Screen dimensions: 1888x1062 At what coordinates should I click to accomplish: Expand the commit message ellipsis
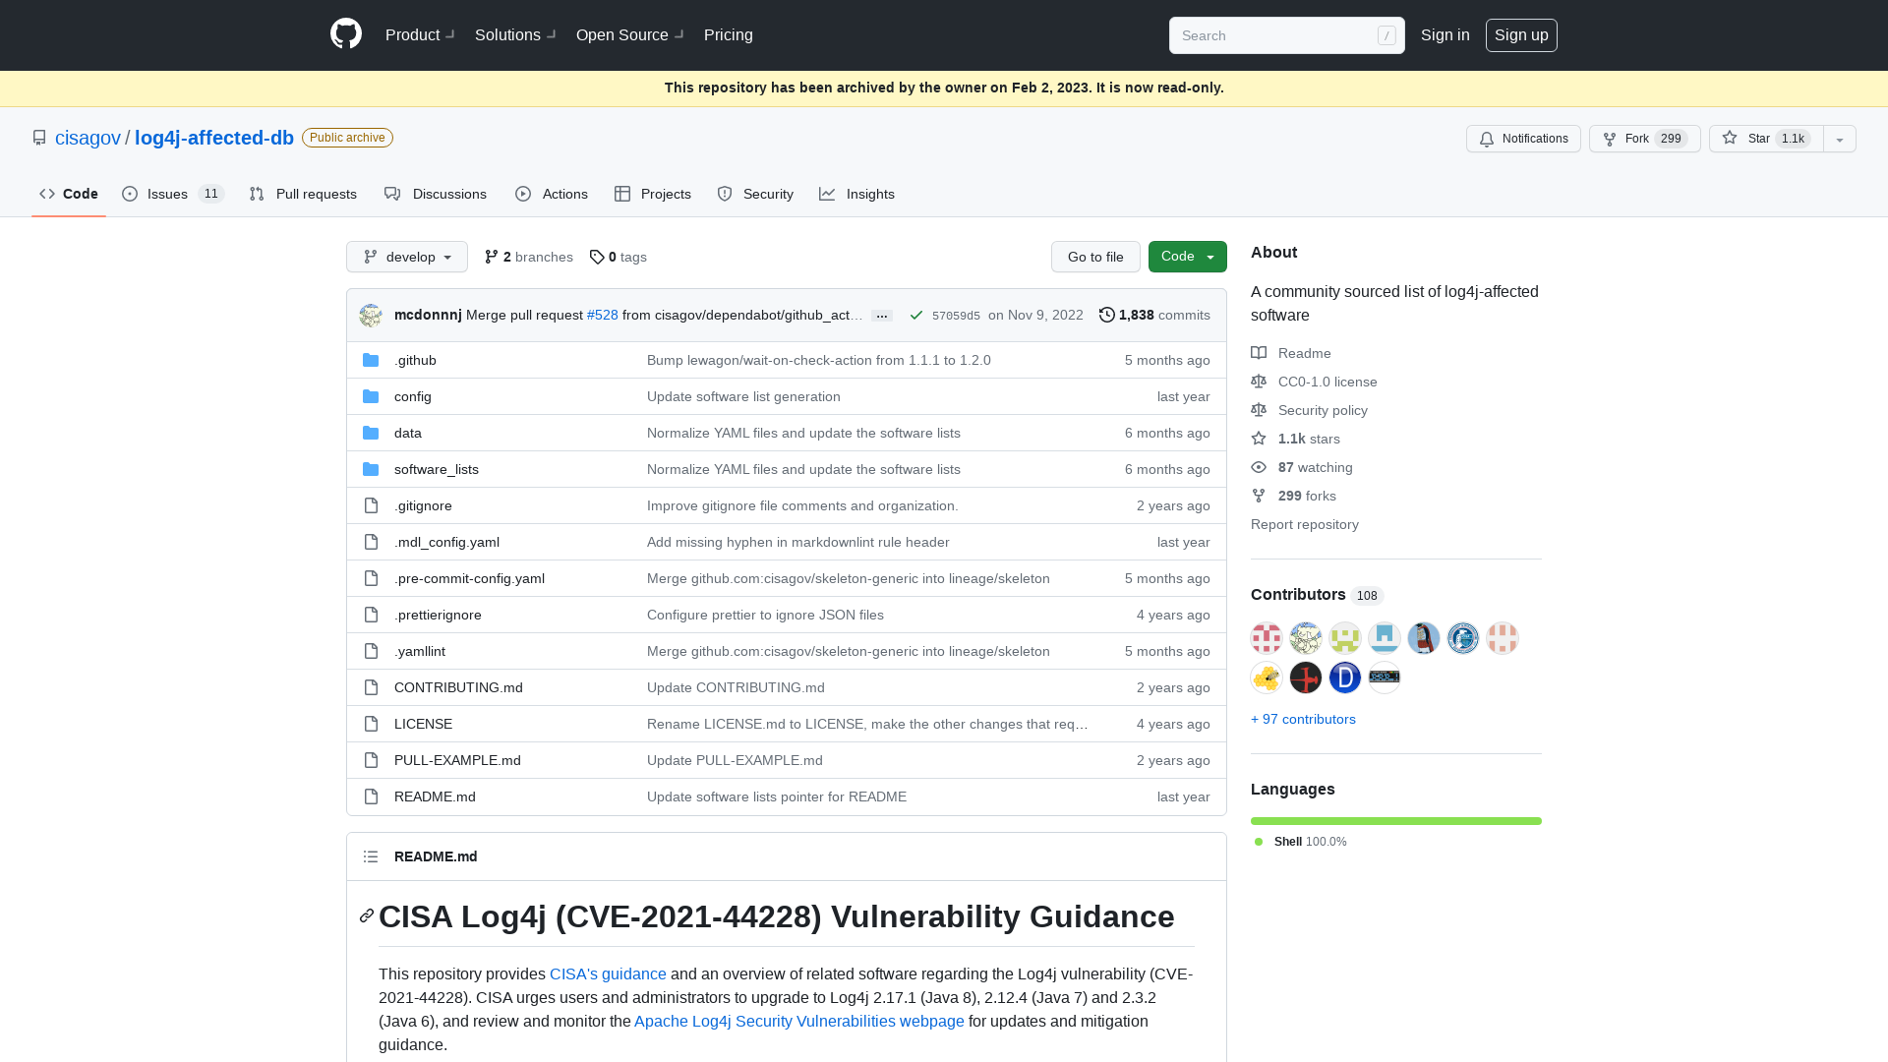click(x=882, y=316)
